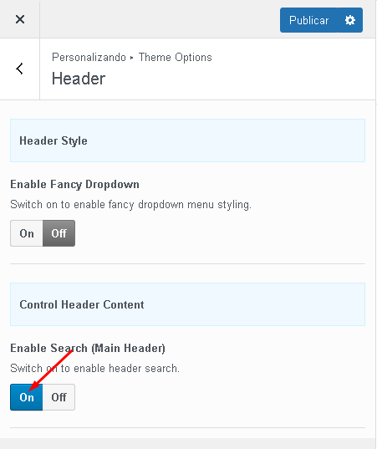
Task: Click the divider line below the Fancy Dropdown toggle
Action: [x=187, y=263]
